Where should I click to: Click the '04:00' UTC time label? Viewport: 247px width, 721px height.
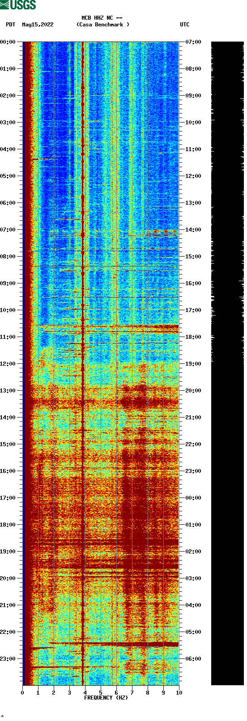pos(193,605)
